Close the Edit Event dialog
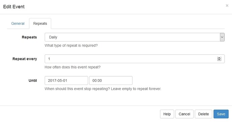The image size is (232, 122). (227, 6)
